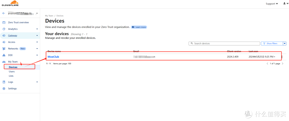
Task: Click the Email column header
Action: 136,51
